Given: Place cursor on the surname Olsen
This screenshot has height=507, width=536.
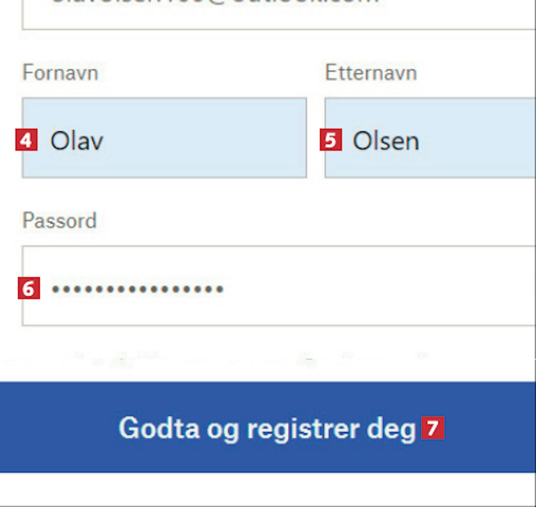Looking at the screenshot, I should coord(386,141).
